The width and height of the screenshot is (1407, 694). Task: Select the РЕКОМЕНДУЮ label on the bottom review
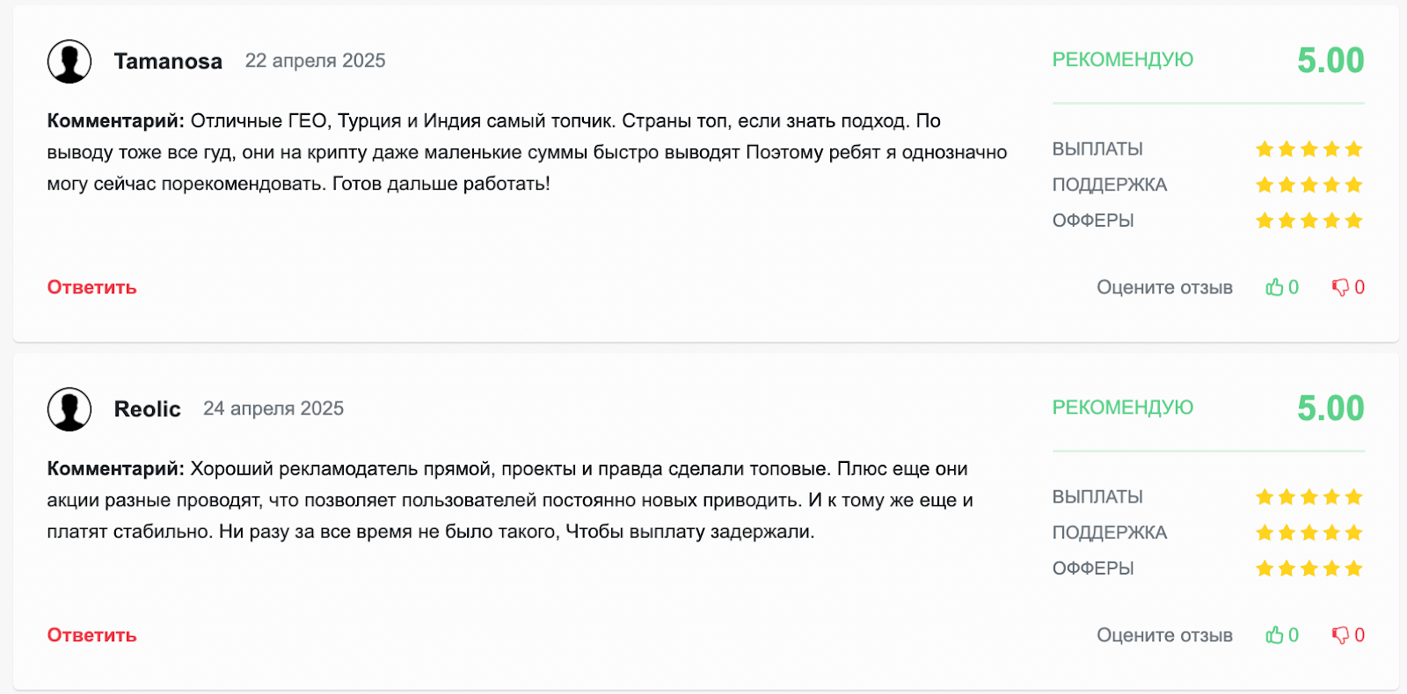pyautogui.click(x=1122, y=408)
